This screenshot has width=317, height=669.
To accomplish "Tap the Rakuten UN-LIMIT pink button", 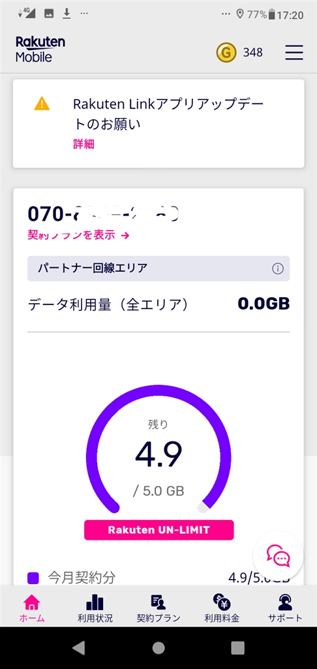I will 159,530.
